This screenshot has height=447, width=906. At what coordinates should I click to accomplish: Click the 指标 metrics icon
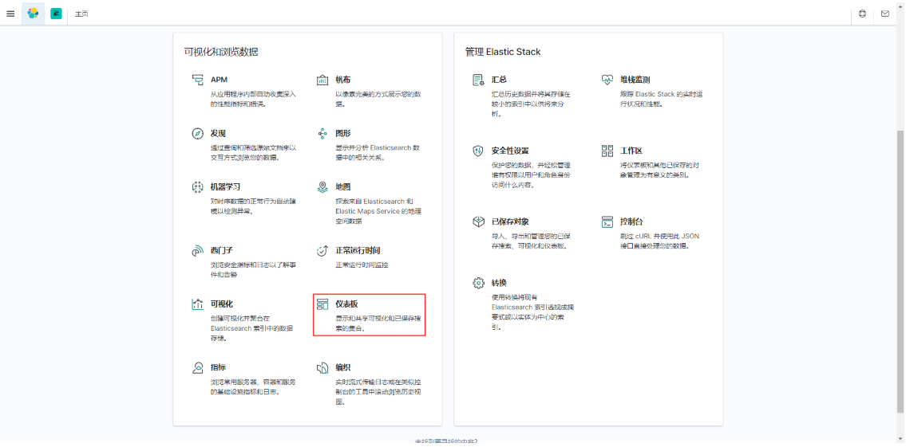click(198, 367)
